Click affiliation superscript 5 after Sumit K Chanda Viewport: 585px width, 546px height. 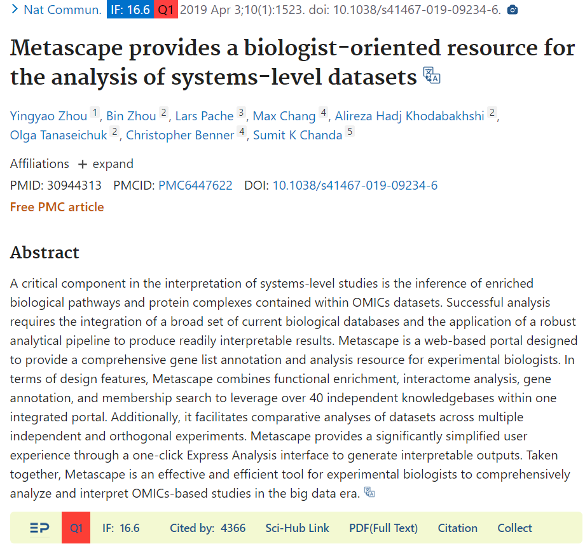pos(350,132)
